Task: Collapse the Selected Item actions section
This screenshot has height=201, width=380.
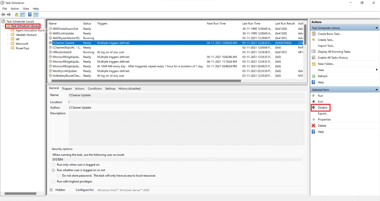Action: click(x=377, y=89)
